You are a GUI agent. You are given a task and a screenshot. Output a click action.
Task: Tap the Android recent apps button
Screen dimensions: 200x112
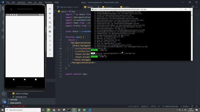click(x=36, y=79)
